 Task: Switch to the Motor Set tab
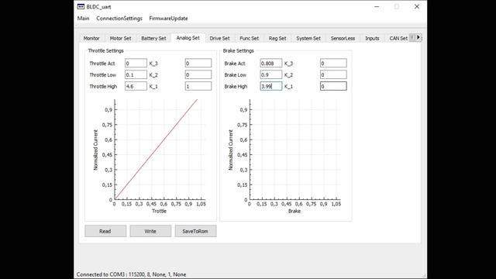(120, 38)
